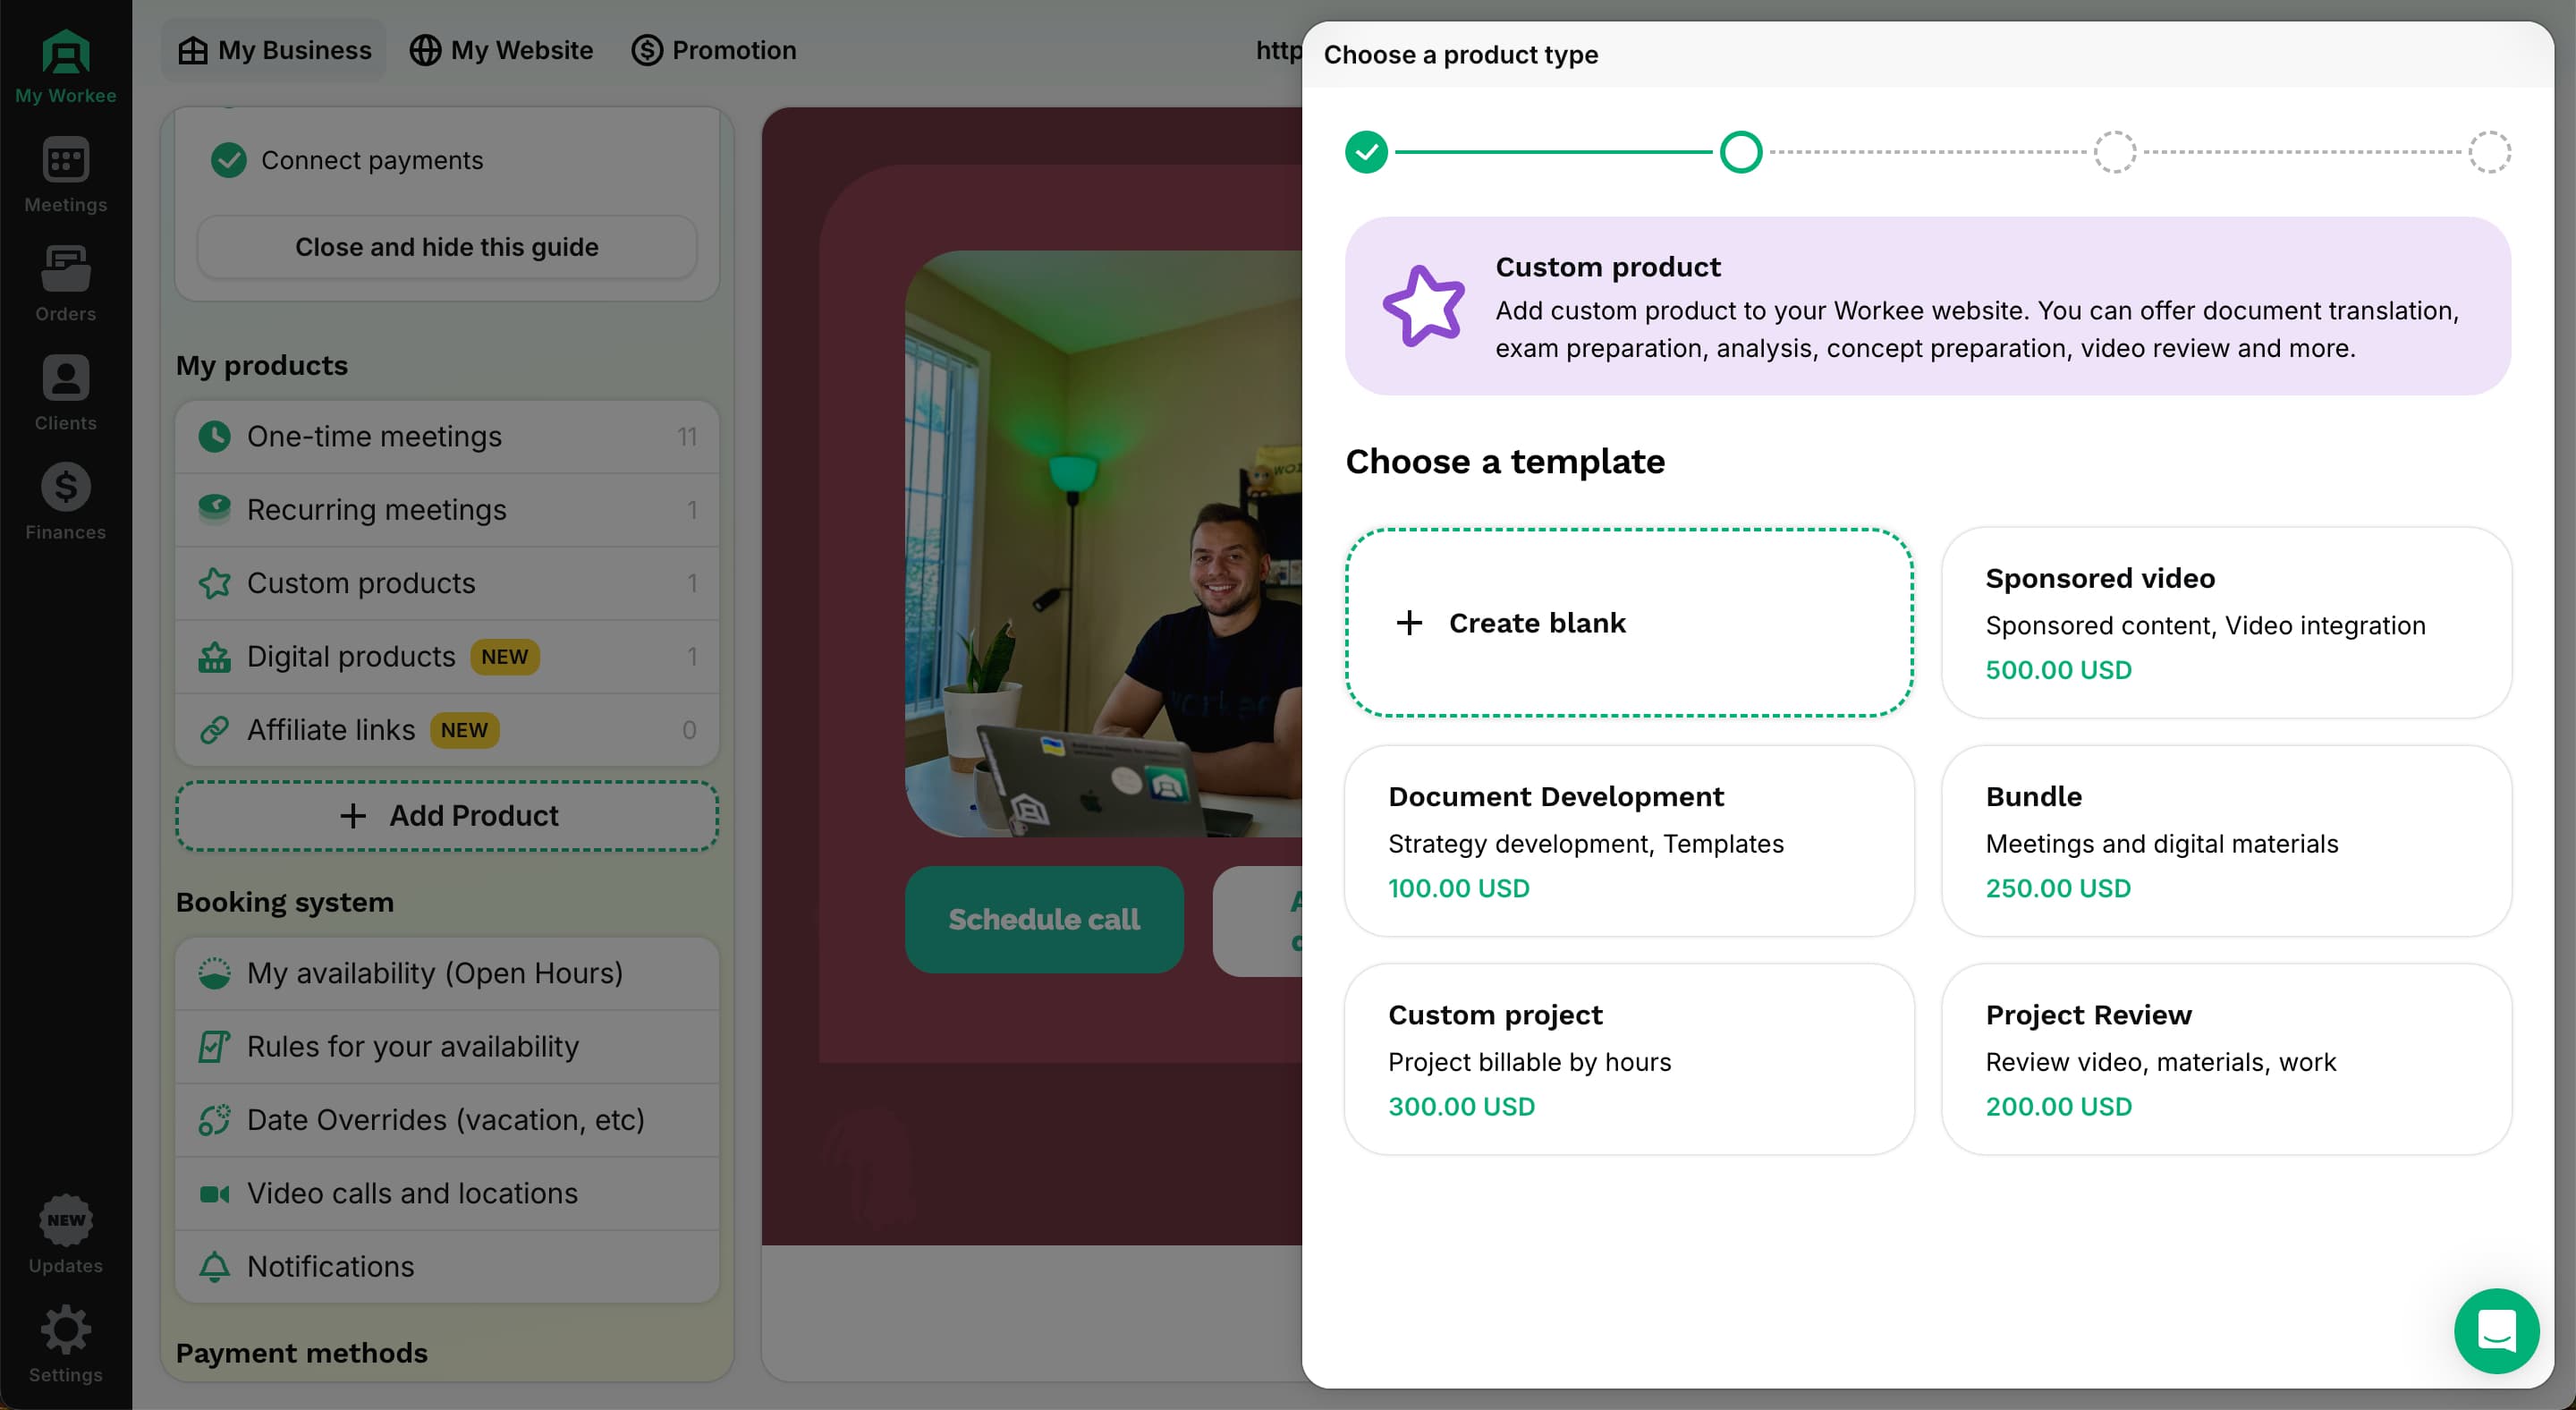Select the Create blank template

pos(1629,623)
